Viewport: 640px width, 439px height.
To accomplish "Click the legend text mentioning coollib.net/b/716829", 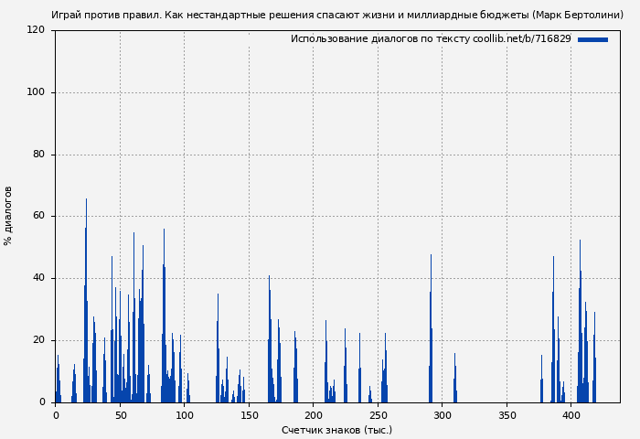I will tap(430, 39).
